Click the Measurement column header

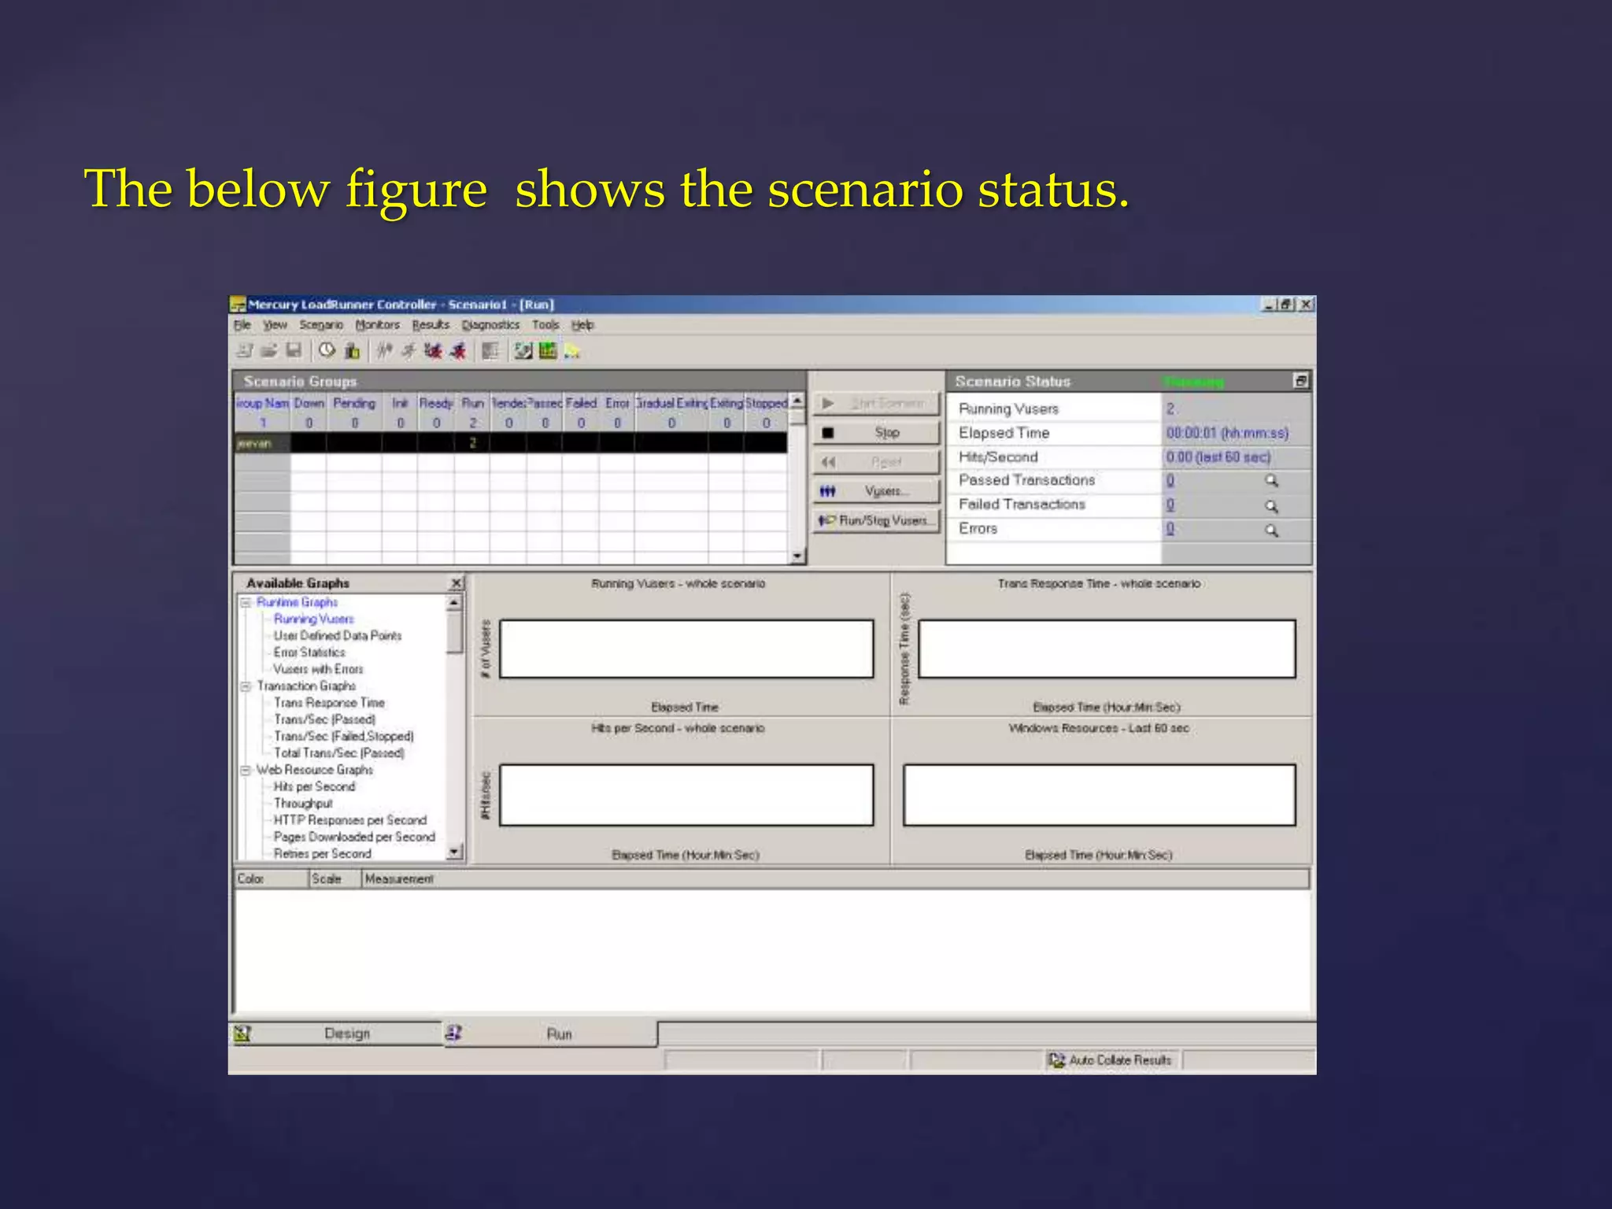836,879
